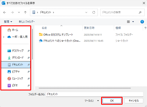
Task: Click the navigation pane vertical scrollbar
Action: [x=32, y=44]
